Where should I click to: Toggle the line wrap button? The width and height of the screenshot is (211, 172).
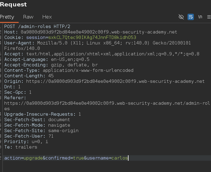pos(191,17)
